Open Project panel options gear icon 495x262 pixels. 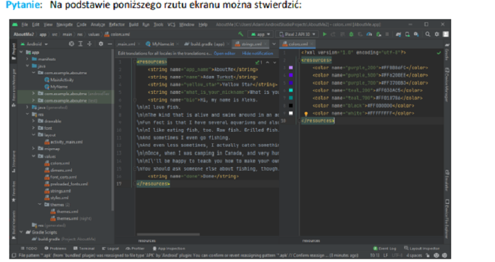click(x=101, y=44)
